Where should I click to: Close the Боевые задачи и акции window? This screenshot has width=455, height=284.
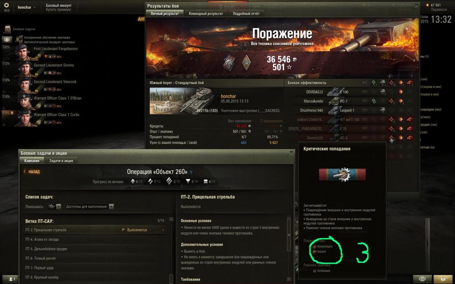[x=291, y=153]
